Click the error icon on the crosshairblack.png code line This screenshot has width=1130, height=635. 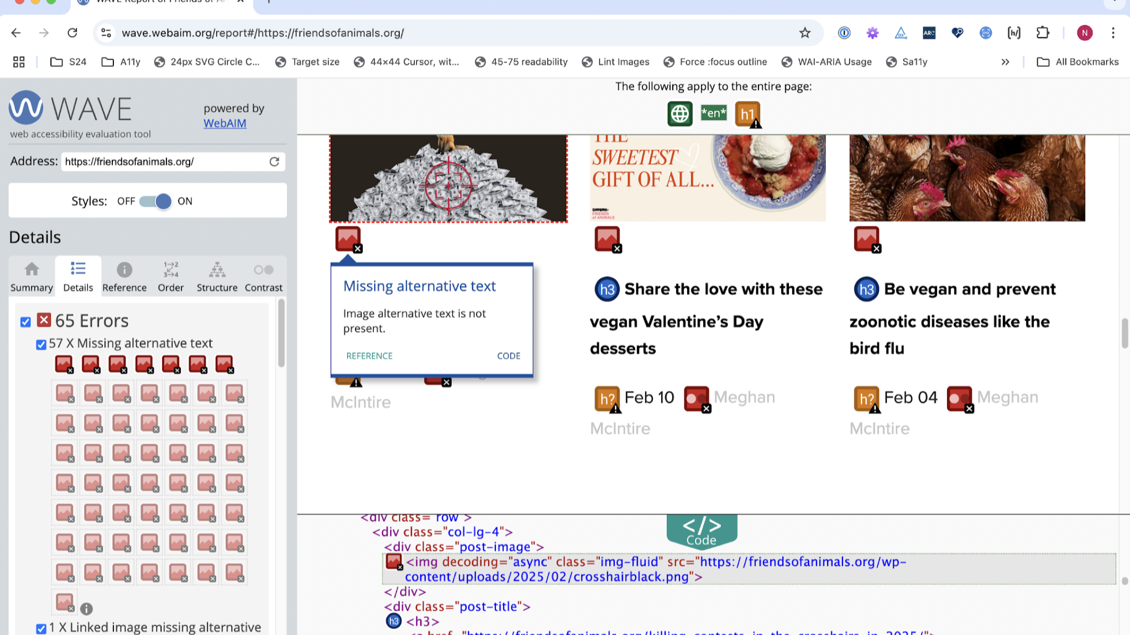point(393,562)
